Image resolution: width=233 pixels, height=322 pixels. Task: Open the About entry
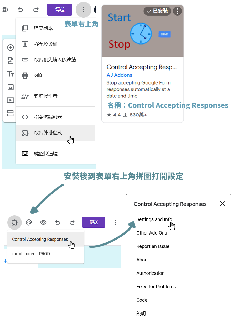click(143, 260)
